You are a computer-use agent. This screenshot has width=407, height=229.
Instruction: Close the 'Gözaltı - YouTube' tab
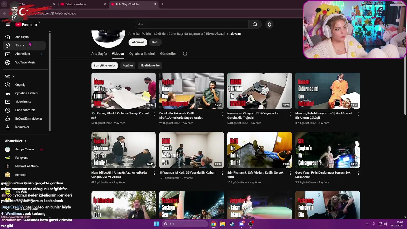pos(105,4)
